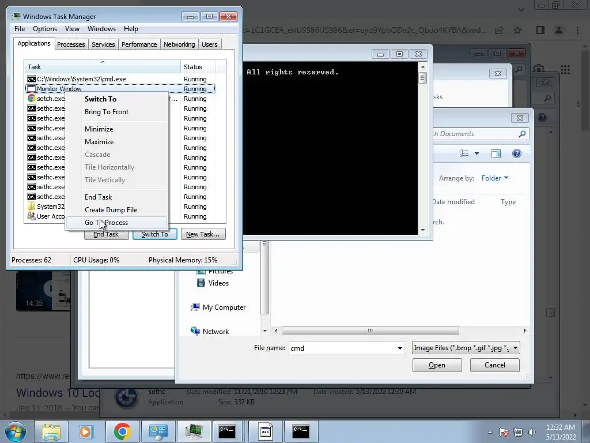Open the Image Files type dropdown
Viewport: 590px width, 443px height.
coord(466,348)
